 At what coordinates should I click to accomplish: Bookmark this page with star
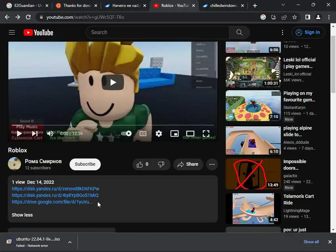click(295, 17)
